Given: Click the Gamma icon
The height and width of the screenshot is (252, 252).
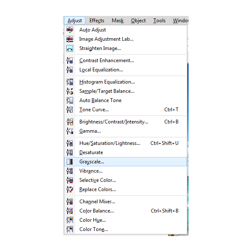Looking at the screenshot, I should [70, 131].
